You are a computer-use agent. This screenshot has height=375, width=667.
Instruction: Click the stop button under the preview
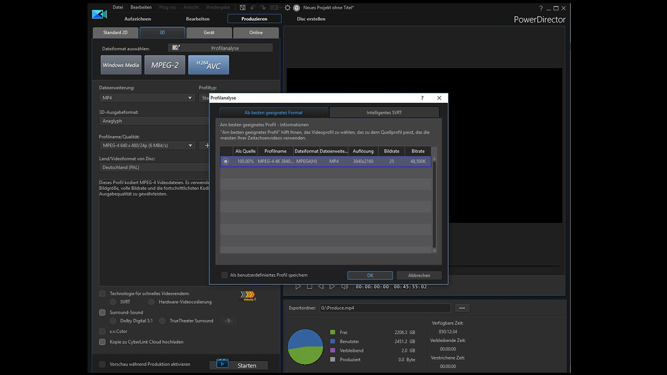click(x=310, y=286)
